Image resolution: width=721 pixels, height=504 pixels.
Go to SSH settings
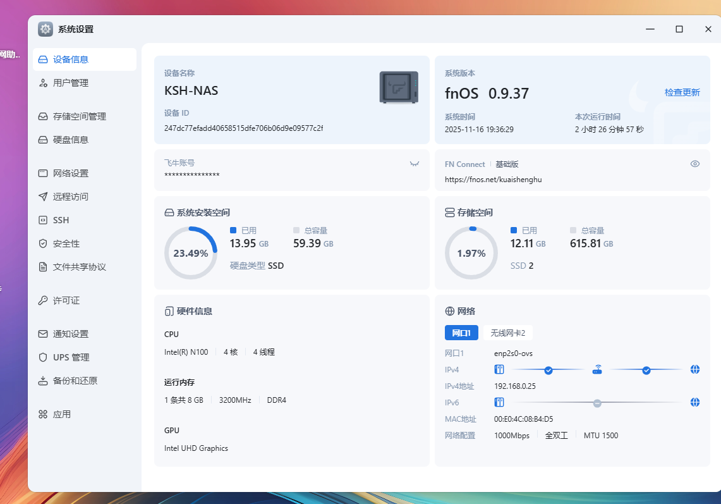coord(61,220)
